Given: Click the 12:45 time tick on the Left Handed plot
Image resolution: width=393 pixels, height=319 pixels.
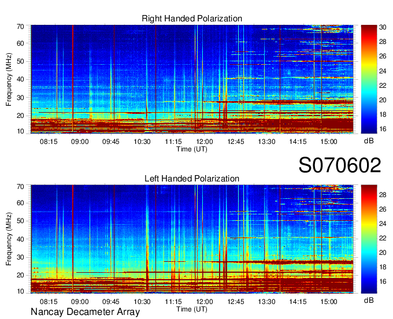Looking at the screenshot, I should pyautogui.click(x=236, y=302).
